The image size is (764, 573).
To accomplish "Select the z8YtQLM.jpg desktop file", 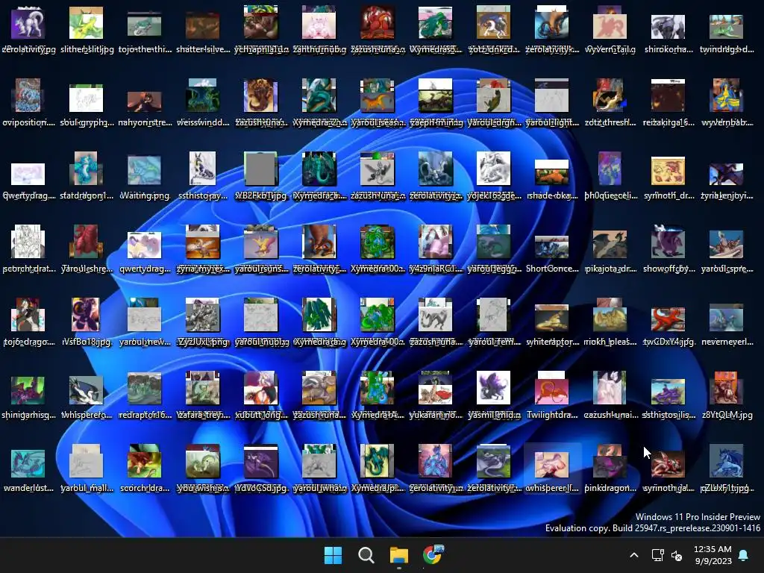I will coord(727,395).
